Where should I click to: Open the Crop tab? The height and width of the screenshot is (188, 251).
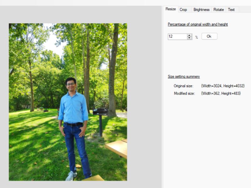tap(183, 10)
